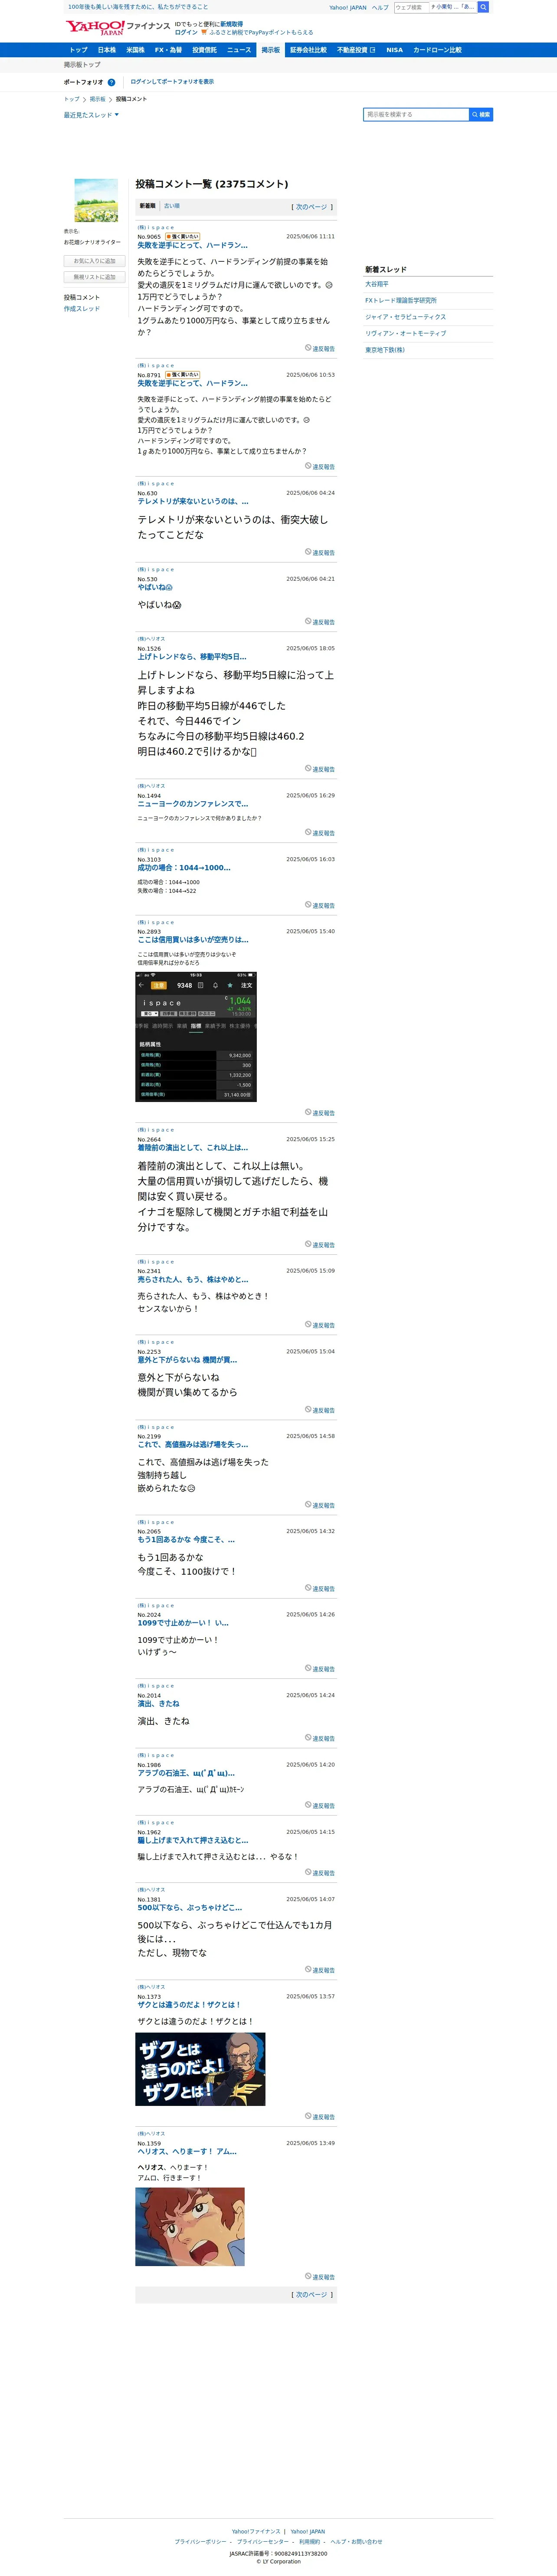Screen dimensions: 557x2576
Task: Report violation on comment No.1494
Action: point(320,833)
